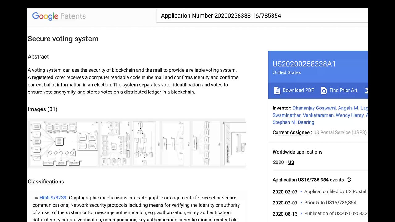Viewport: 395px width, 222px height.
Task: Open the US worldwide application link
Action: pos(291,162)
